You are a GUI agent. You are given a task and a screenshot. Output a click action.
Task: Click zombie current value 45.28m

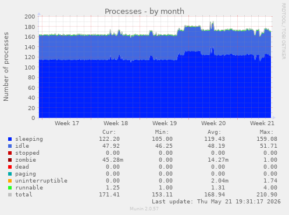point(113,160)
